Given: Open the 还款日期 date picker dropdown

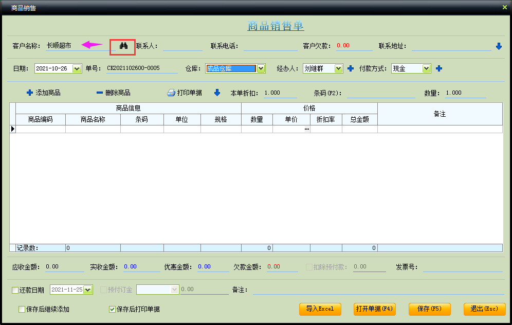Looking at the screenshot, I should point(87,290).
